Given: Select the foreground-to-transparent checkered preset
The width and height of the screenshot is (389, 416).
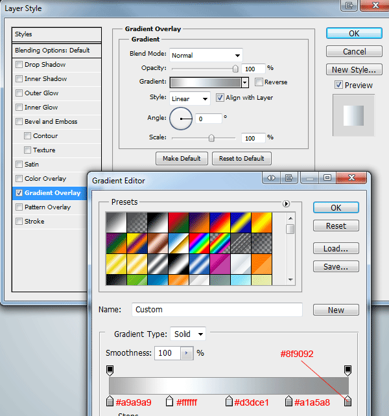Looking at the screenshot, I should click(x=137, y=223).
